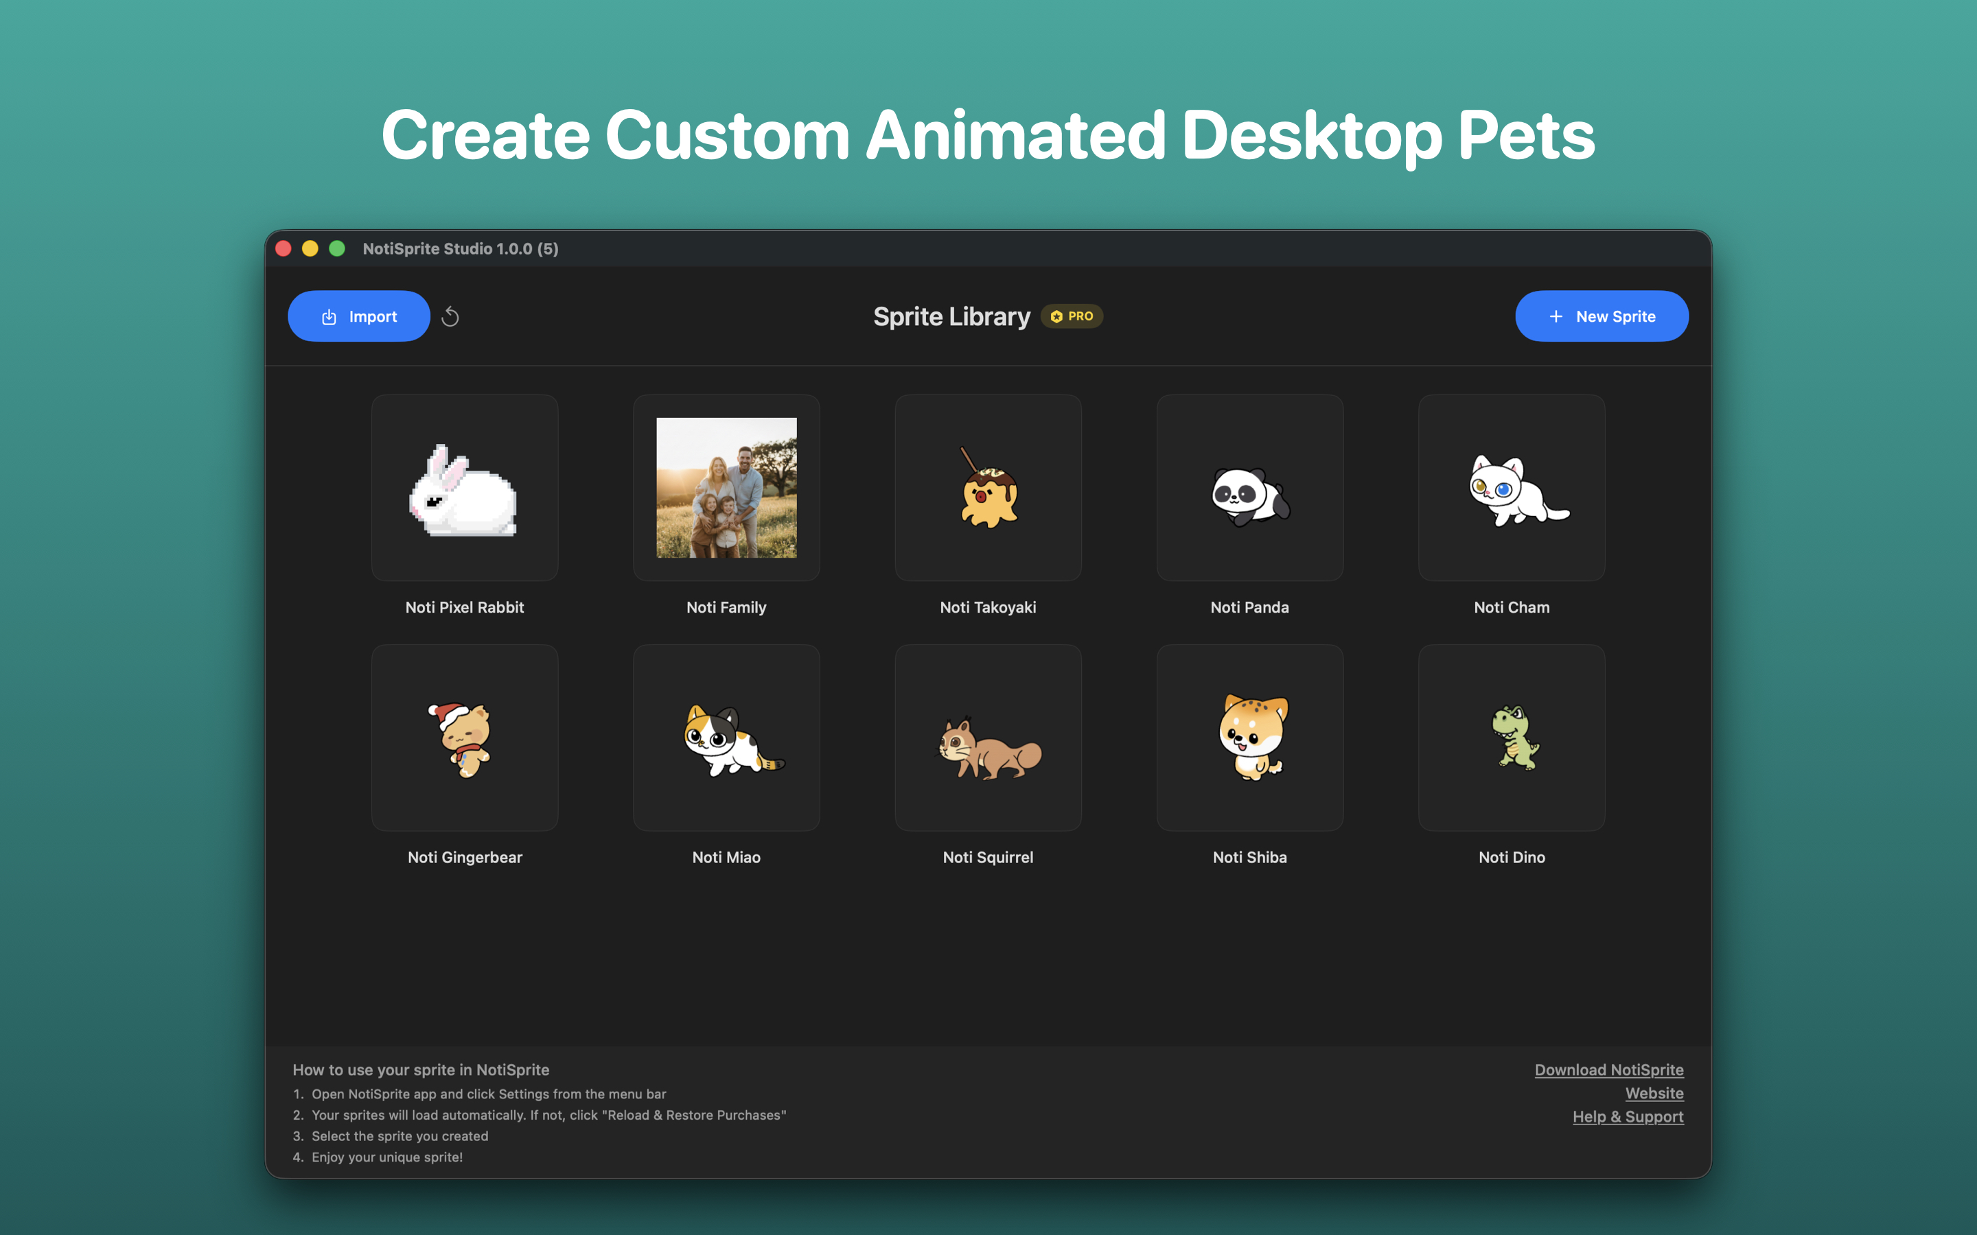Open the Download NotiSprite link

coord(1608,1070)
